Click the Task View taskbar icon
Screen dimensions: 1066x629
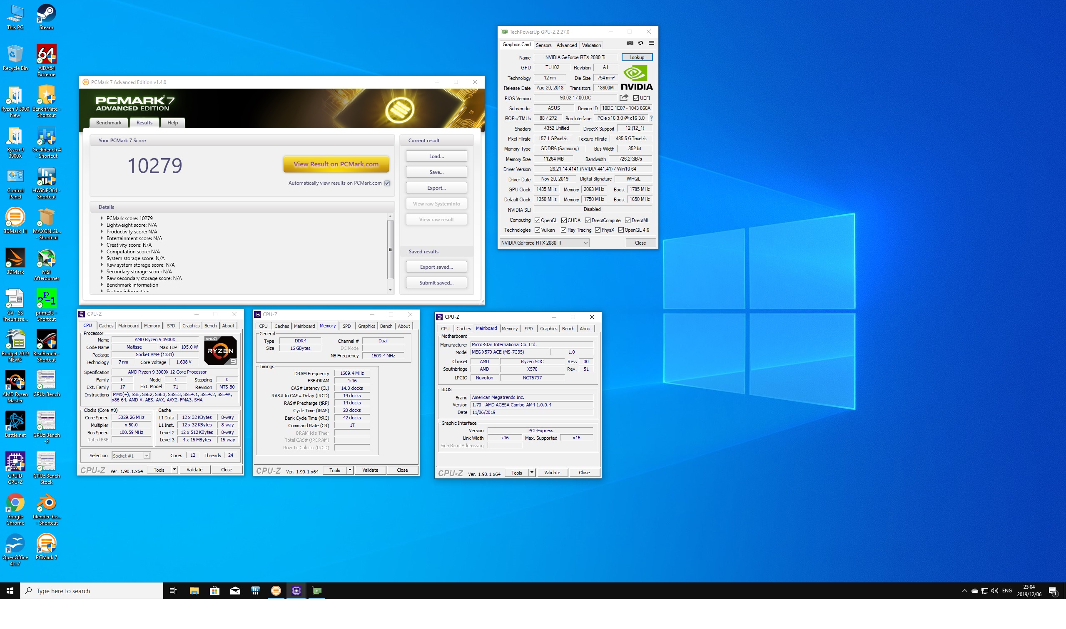[173, 591]
